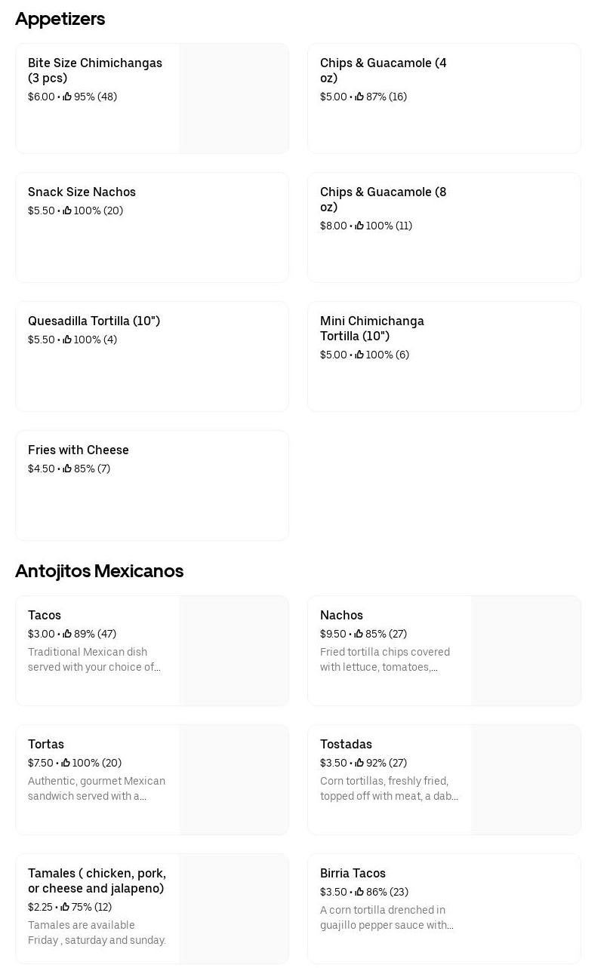Open Birria Tacos description text
The image size is (607, 968).
pyautogui.click(x=387, y=917)
